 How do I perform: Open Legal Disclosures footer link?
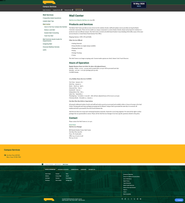[127, 183]
